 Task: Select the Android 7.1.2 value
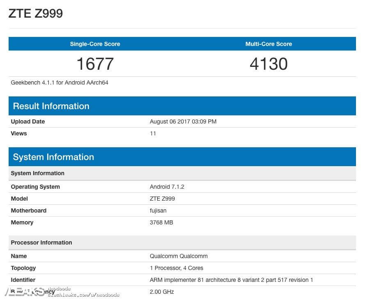coord(167,187)
